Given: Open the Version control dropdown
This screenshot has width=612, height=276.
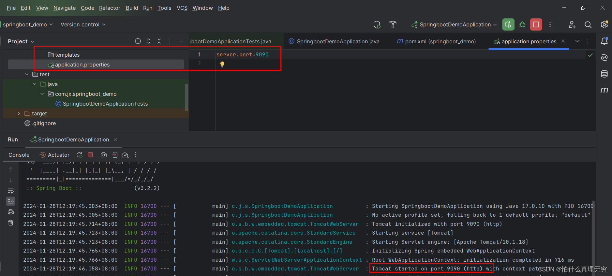Looking at the screenshot, I should point(83,24).
